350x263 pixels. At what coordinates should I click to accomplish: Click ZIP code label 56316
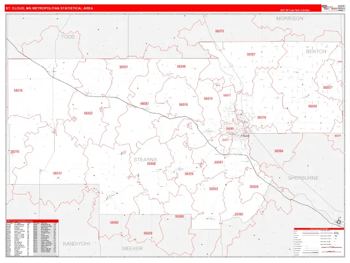click(15, 151)
